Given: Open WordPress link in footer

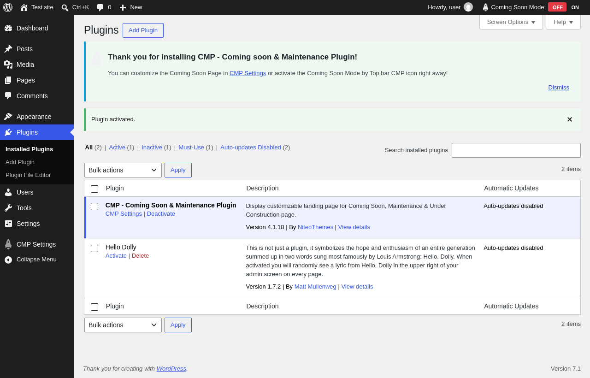Looking at the screenshot, I should click(x=171, y=369).
